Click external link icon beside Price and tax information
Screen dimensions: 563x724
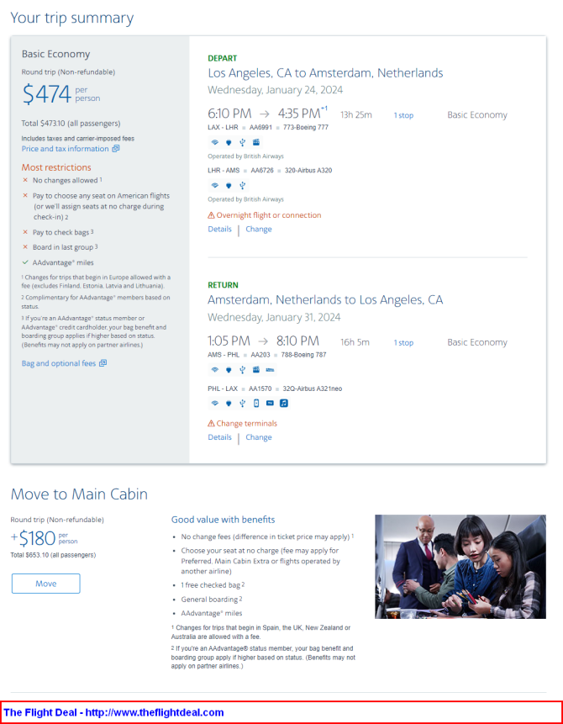pos(116,148)
